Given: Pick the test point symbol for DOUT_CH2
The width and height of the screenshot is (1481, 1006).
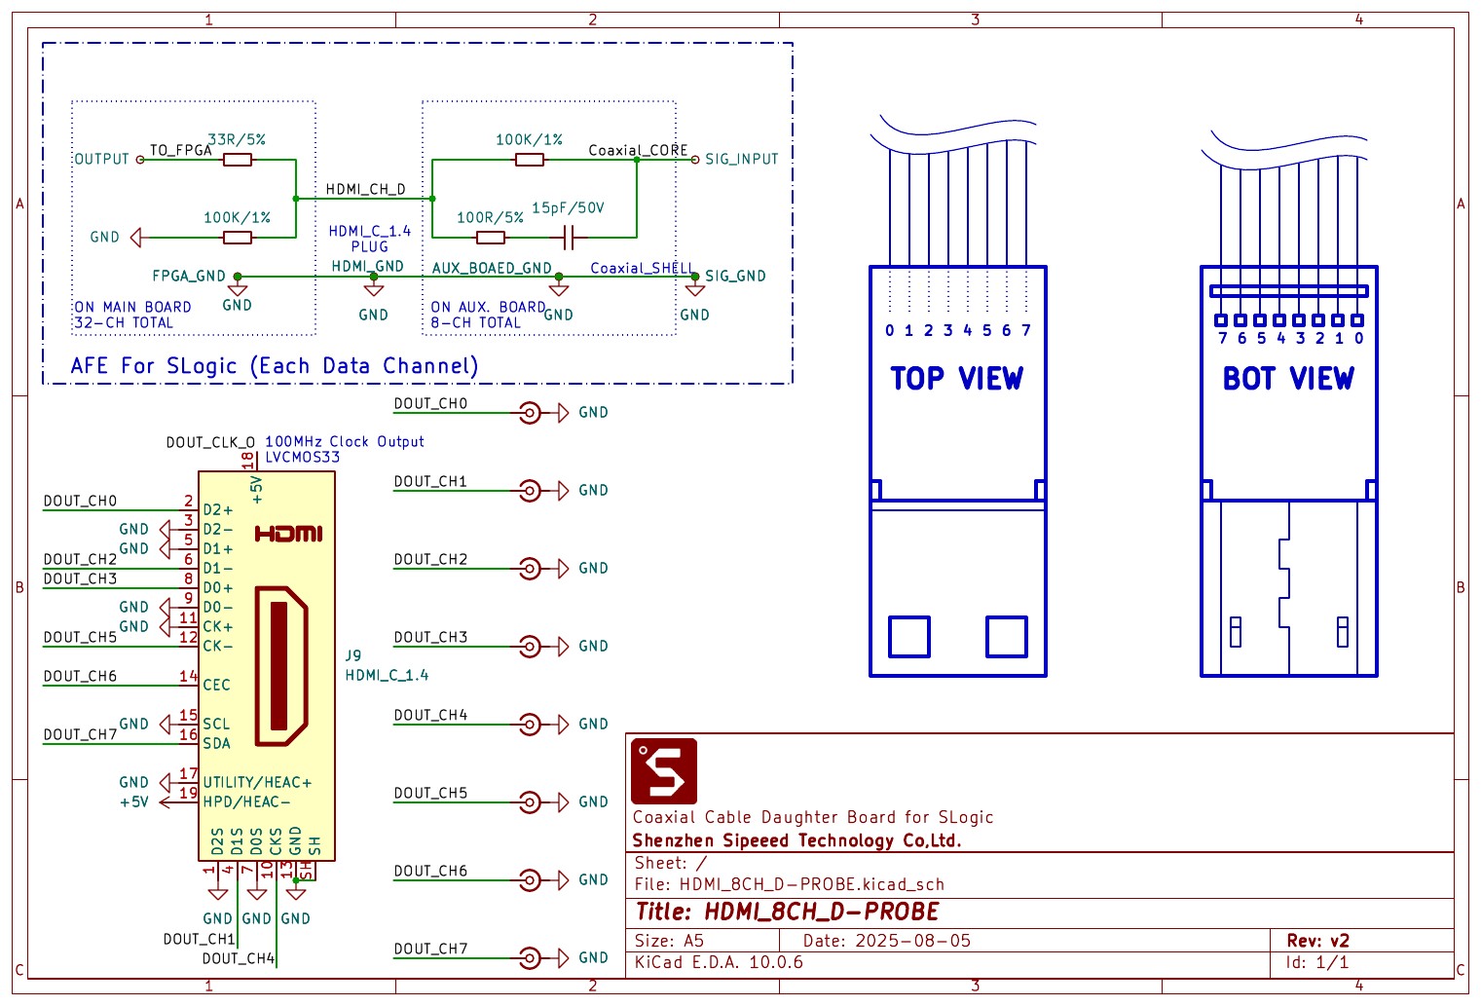Looking at the screenshot, I should coord(530,569).
